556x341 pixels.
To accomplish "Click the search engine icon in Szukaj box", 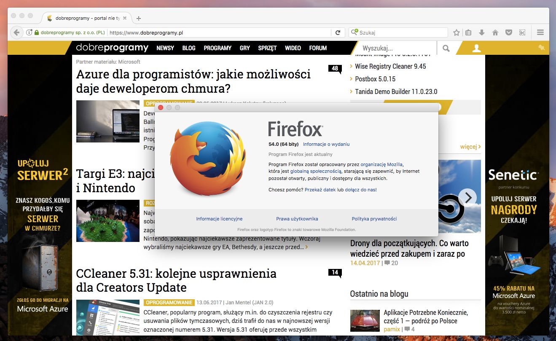I will [x=355, y=32].
